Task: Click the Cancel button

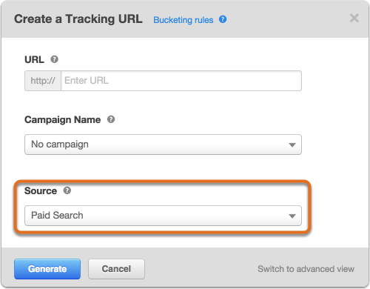Action: (x=116, y=269)
